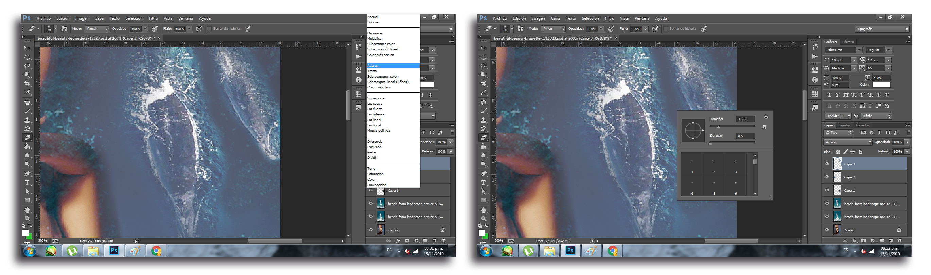Screen dimensions: 931x275
Task: Select the Paint Bucket tool in left screenshot
Action: [x=27, y=146]
